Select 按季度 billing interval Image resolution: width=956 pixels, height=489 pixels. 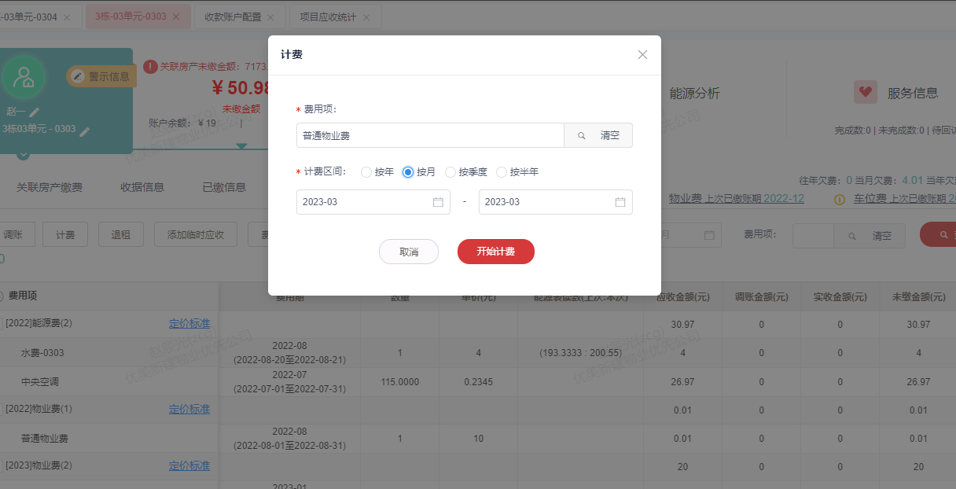tap(466, 172)
